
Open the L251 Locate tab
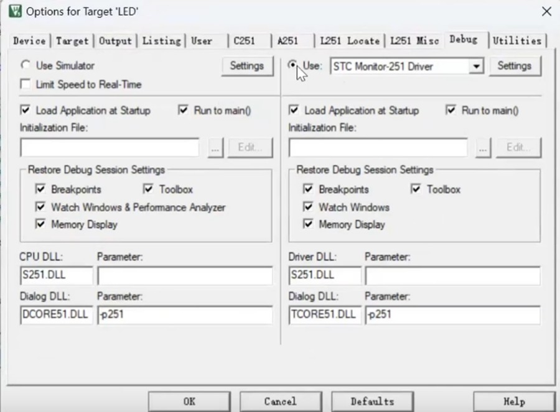tap(349, 41)
